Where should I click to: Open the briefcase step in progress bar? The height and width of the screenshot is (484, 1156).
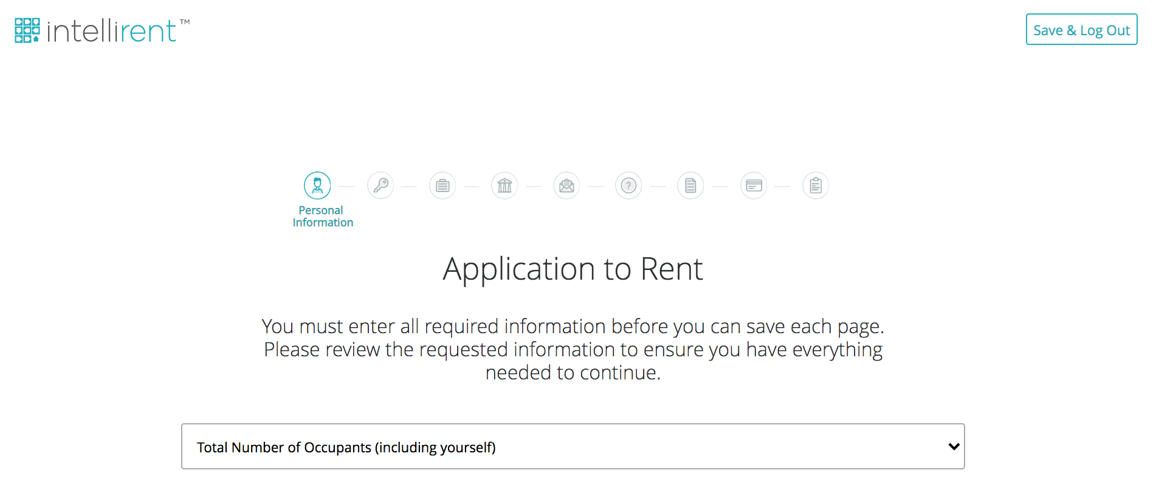coord(442,185)
